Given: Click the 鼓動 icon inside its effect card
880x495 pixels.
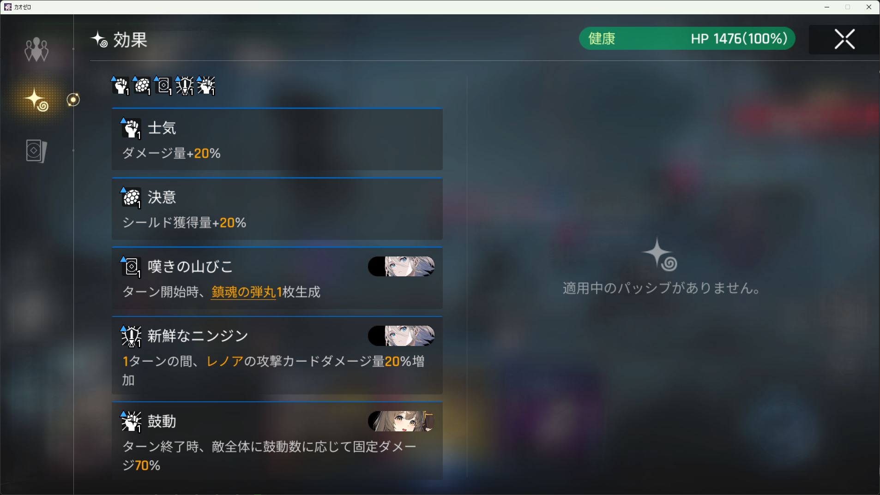Looking at the screenshot, I should click(131, 422).
